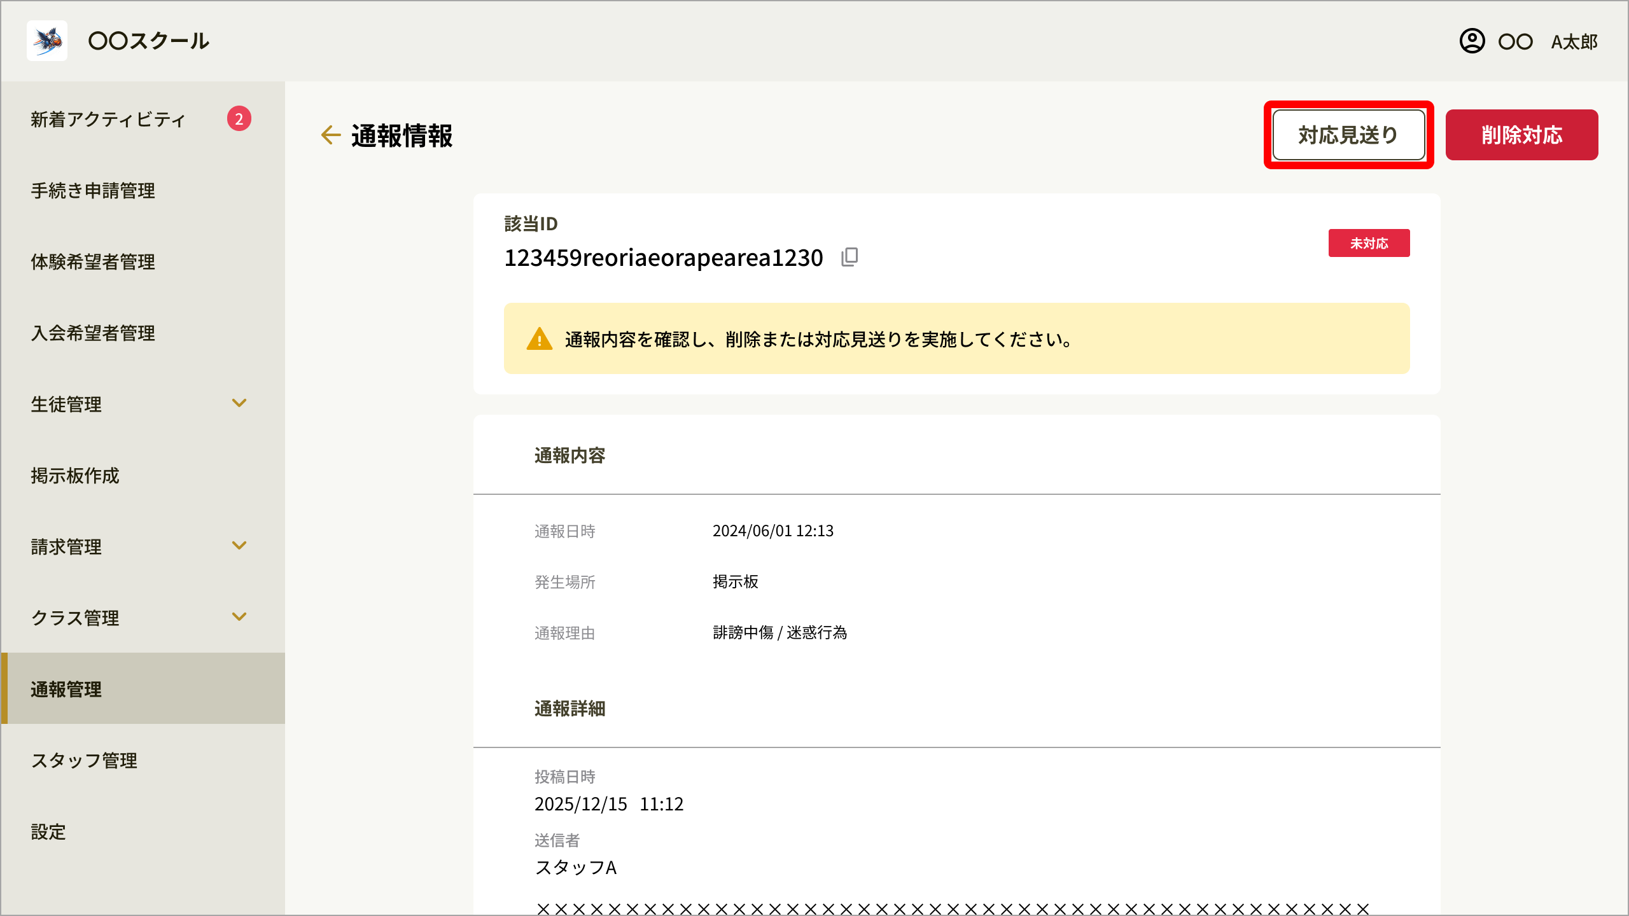The image size is (1629, 916).
Task: Click the 送信者 field label
Action: coord(557,840)
